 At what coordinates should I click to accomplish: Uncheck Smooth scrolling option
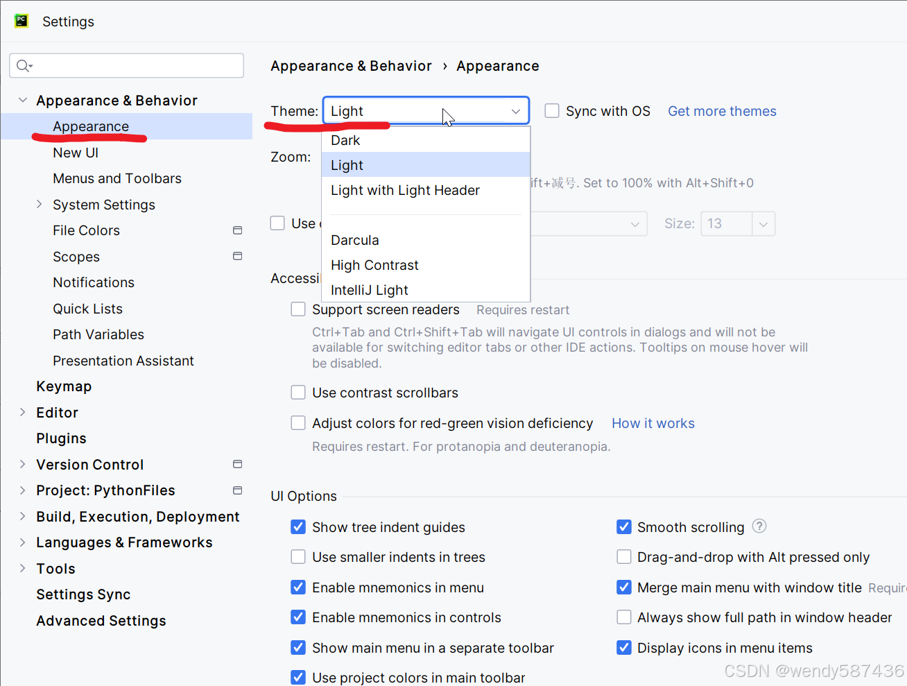624,527
